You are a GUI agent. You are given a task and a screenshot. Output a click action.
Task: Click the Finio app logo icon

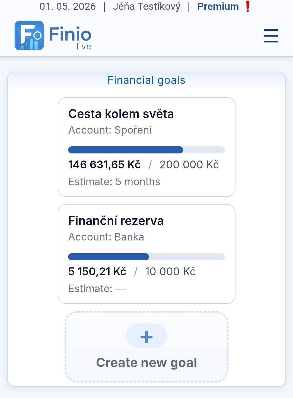29,35
